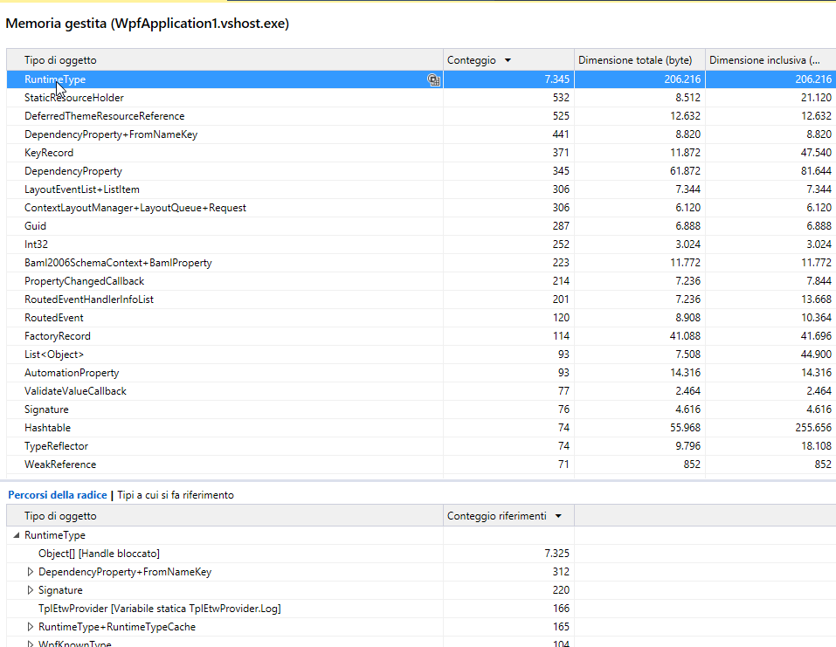Select the Signature row in upper table
Viewport: 836px width, 647px height.
click(x=421, y=410)
